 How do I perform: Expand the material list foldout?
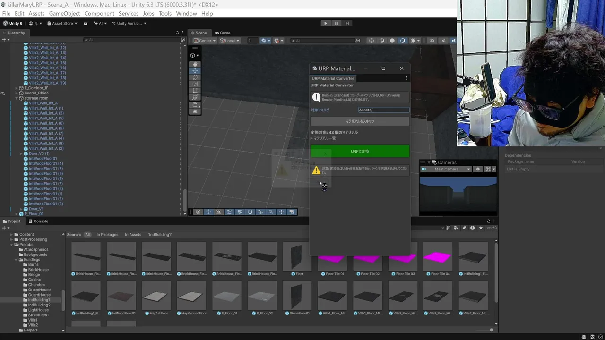(312, 138)
